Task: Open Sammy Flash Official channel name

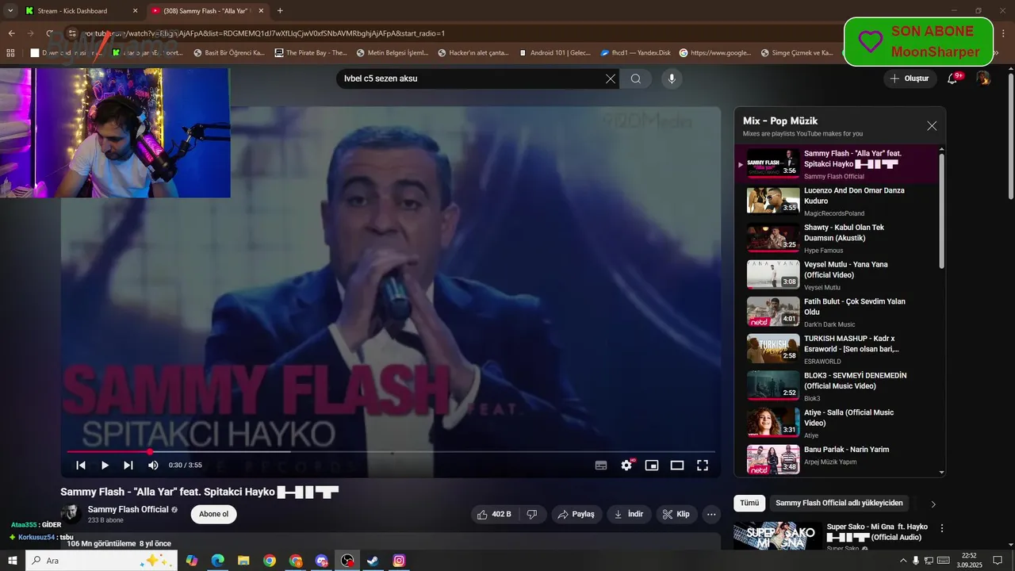Action: pyautogui.click(x=128, y=509)
